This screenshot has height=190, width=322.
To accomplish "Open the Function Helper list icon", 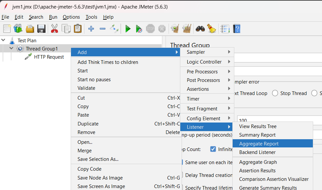I will [x=225, y=29].
